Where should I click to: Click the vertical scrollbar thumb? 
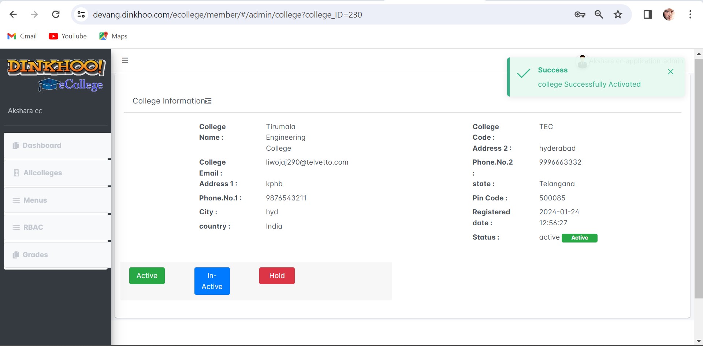699,178
